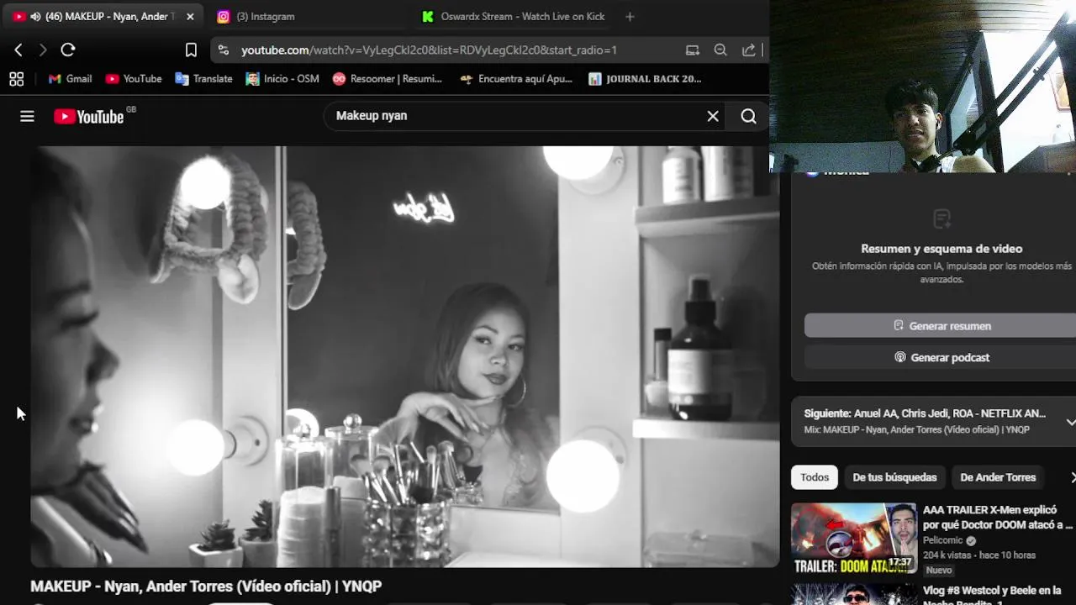Open site information icon in address bar
This screenshot has width=1076, height=605.
[x=223, y=50]
